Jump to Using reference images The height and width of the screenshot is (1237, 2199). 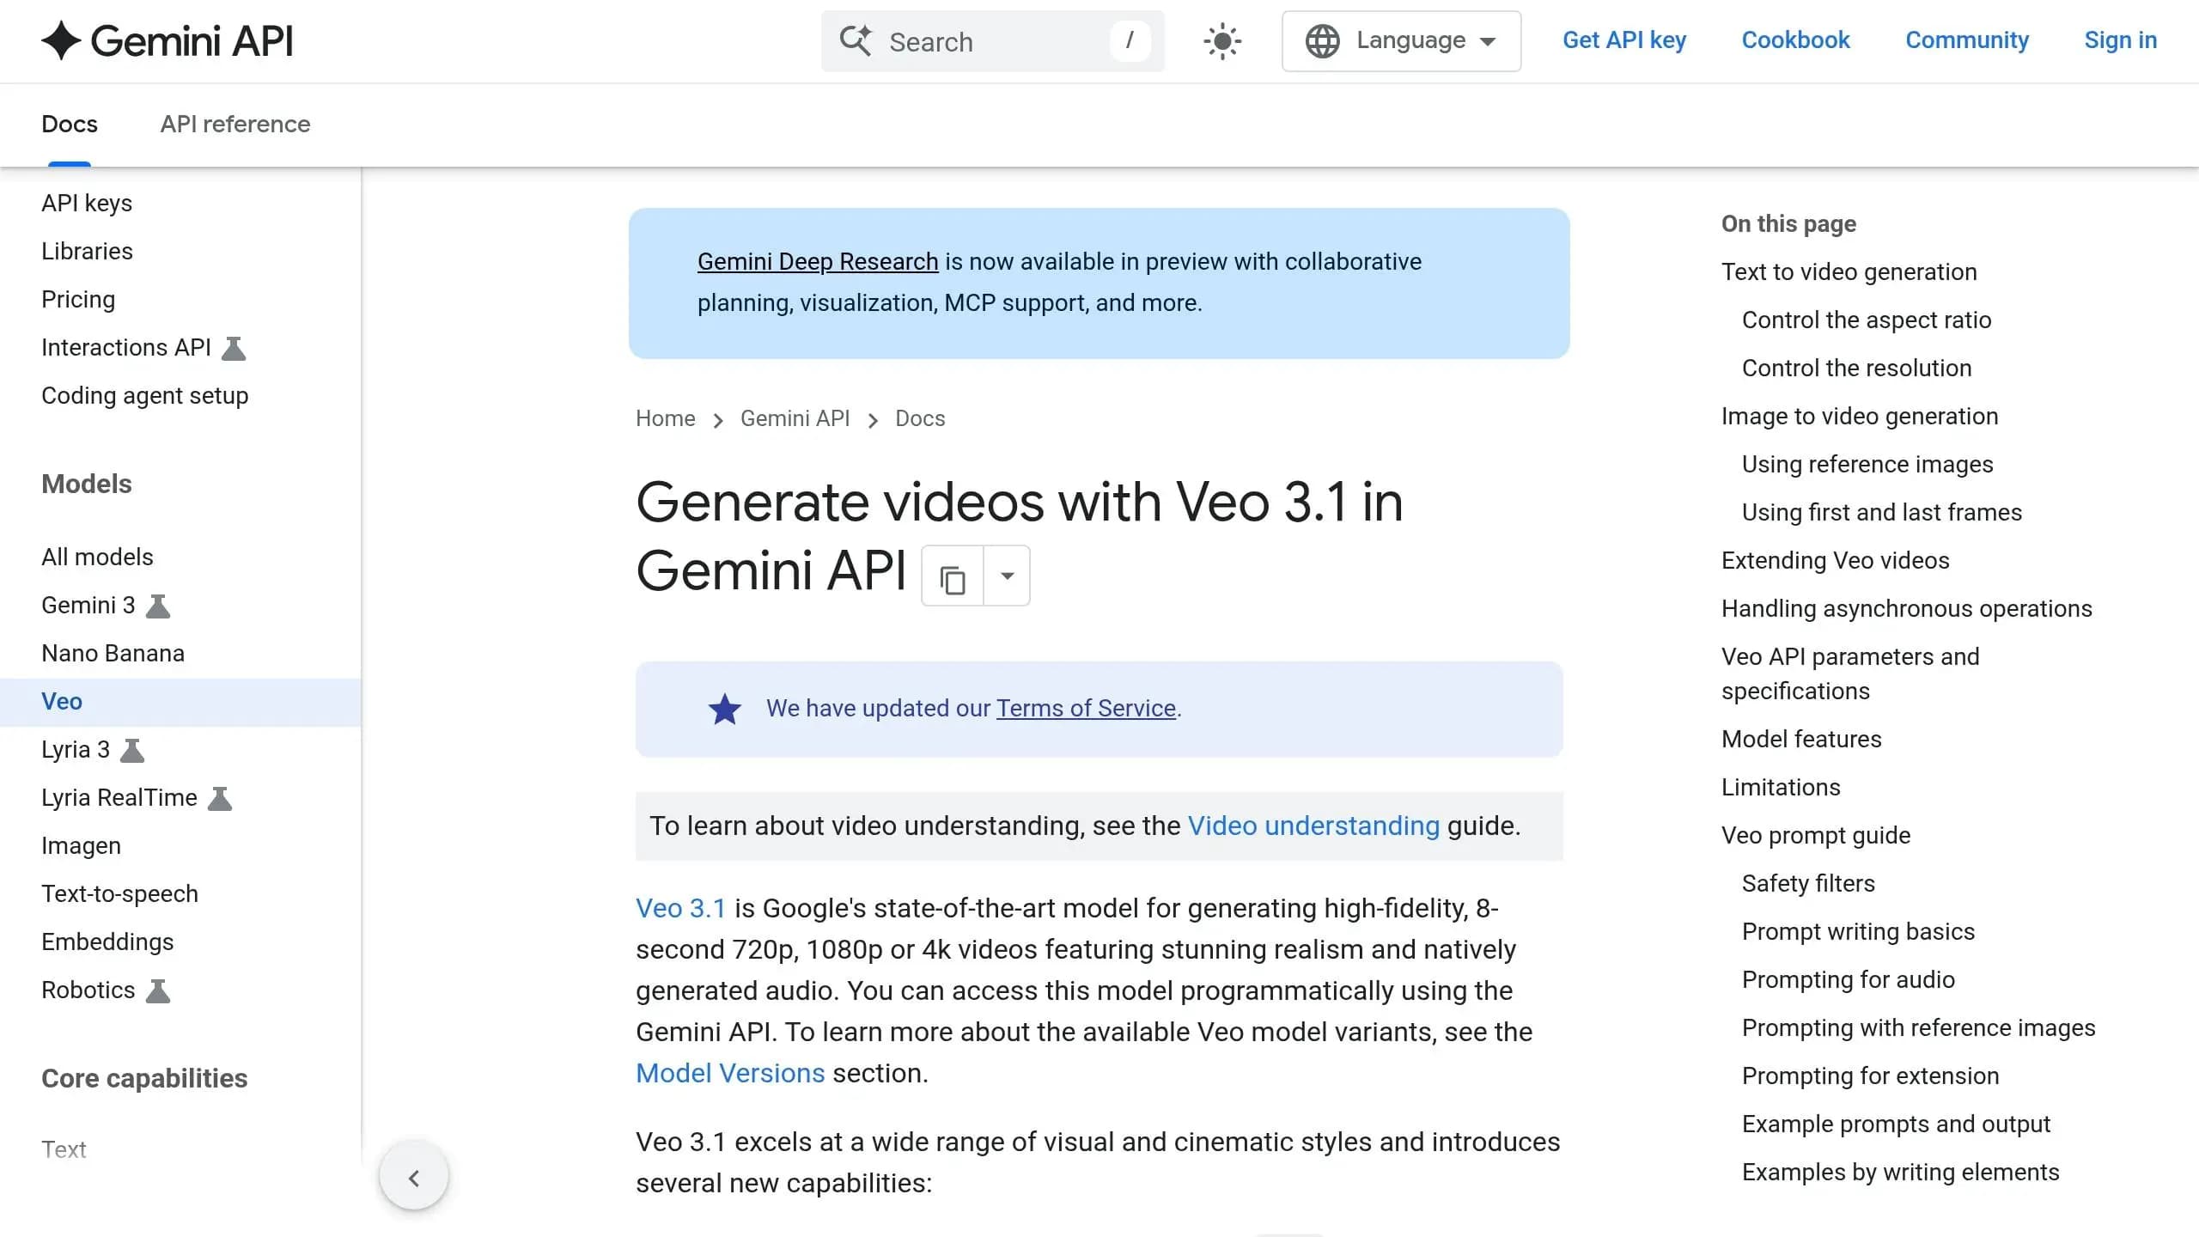[x=1867, y=465]
